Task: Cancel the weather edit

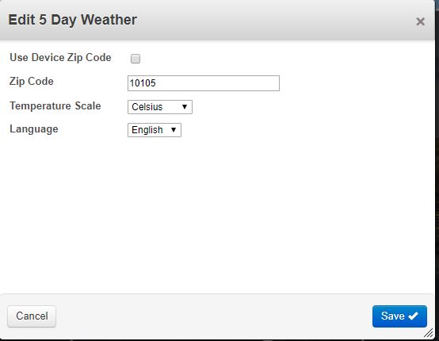Action: tap(32, 316)
